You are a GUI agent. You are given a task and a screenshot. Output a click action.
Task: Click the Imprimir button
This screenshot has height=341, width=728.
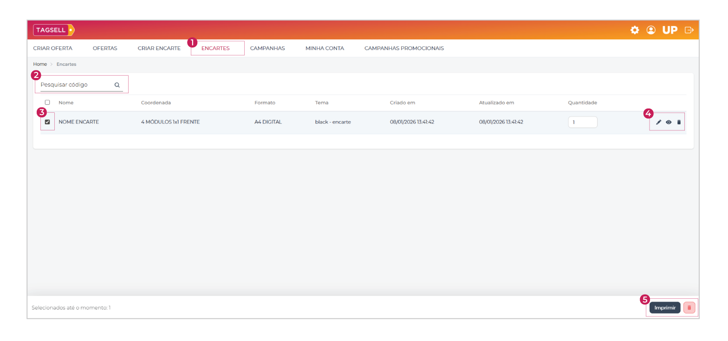[665, 308]
